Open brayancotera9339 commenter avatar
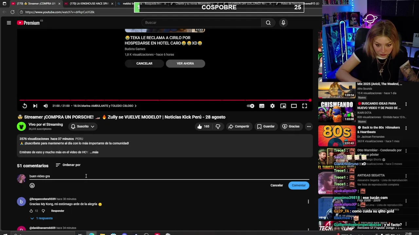 click(21, 202)
